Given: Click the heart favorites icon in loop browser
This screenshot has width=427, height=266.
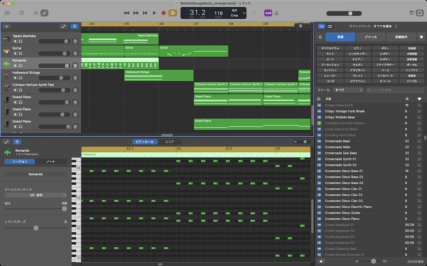Looking at the screenshot, I should pyautogui.click(x=421, y=37).
